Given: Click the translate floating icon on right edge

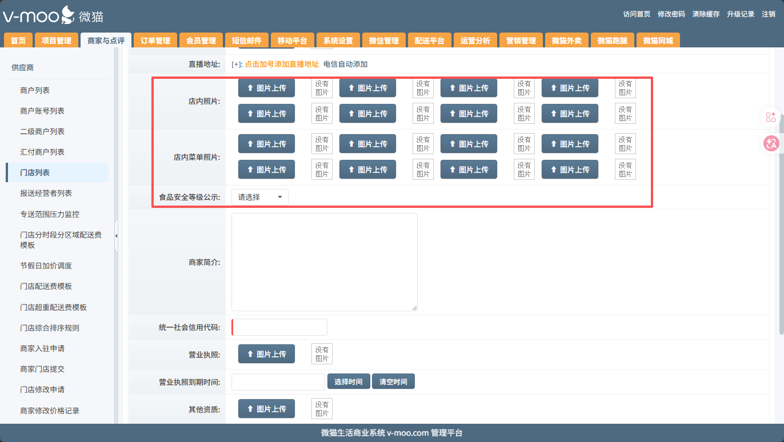Looking at the screenshot, I should [771, 143].
